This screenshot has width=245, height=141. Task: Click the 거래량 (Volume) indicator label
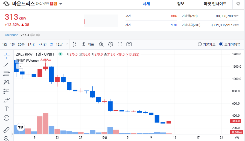coord(27,61)
